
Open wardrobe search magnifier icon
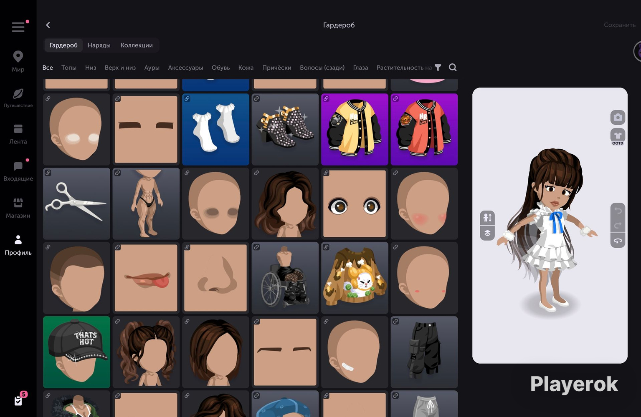[453, 68]
